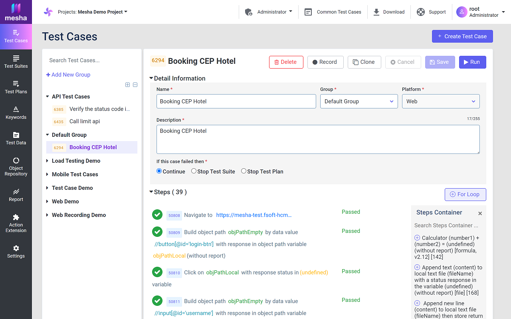Click the collapse all groups icon
This screenshot has height=319, width=511.
point(135,85)
